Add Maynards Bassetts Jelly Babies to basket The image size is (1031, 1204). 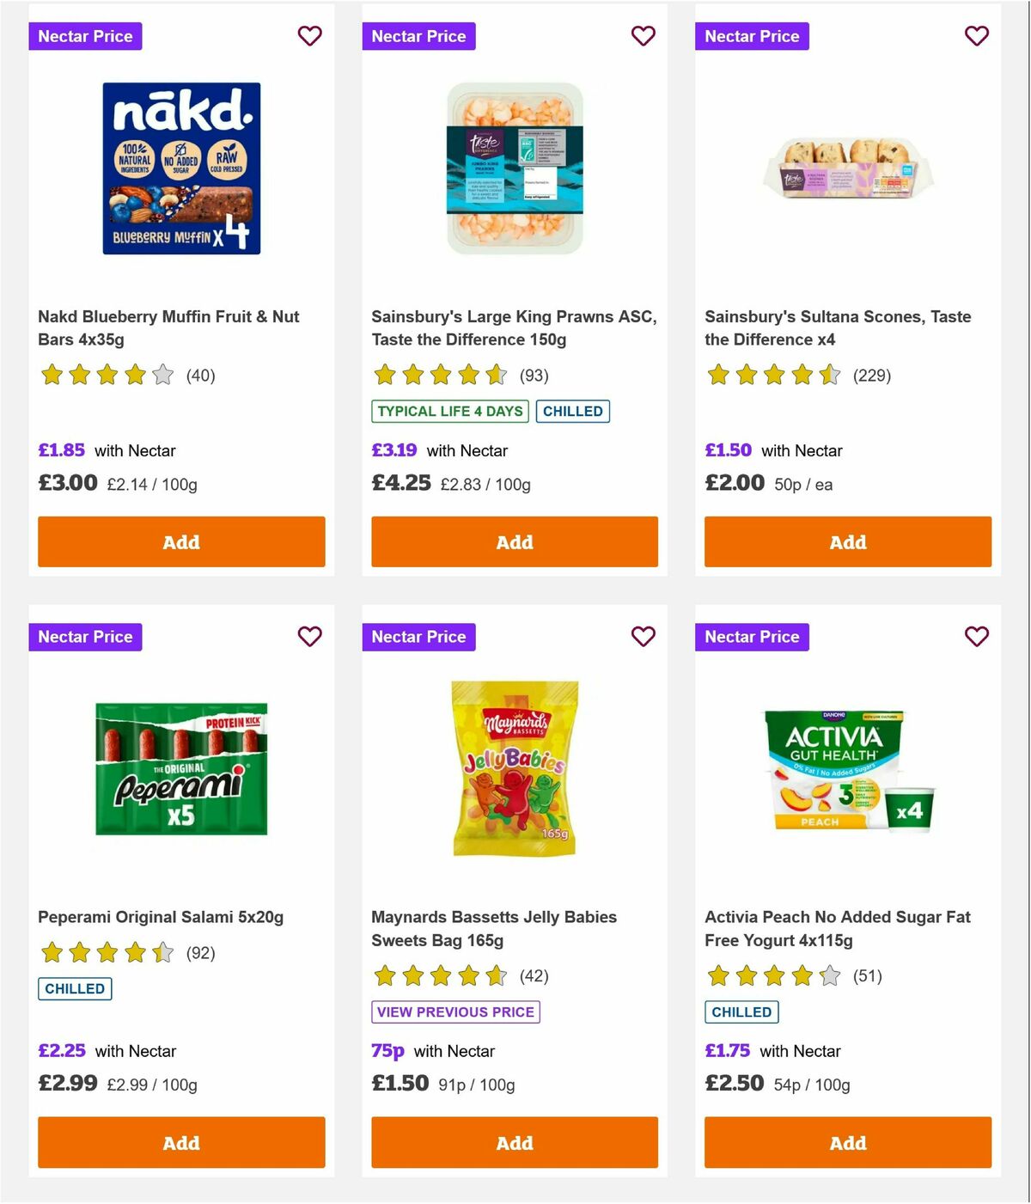514,1143
